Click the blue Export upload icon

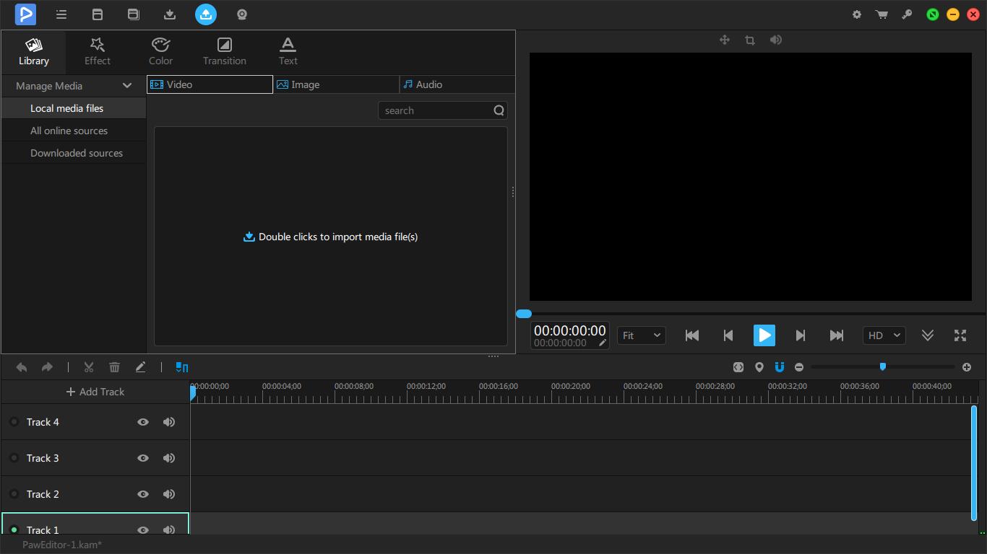206,14
